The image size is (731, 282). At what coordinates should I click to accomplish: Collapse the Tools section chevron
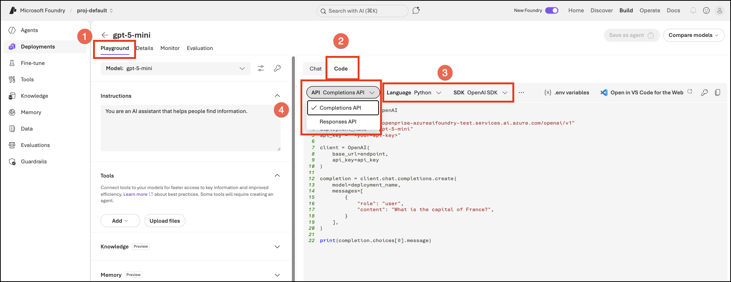277,176
